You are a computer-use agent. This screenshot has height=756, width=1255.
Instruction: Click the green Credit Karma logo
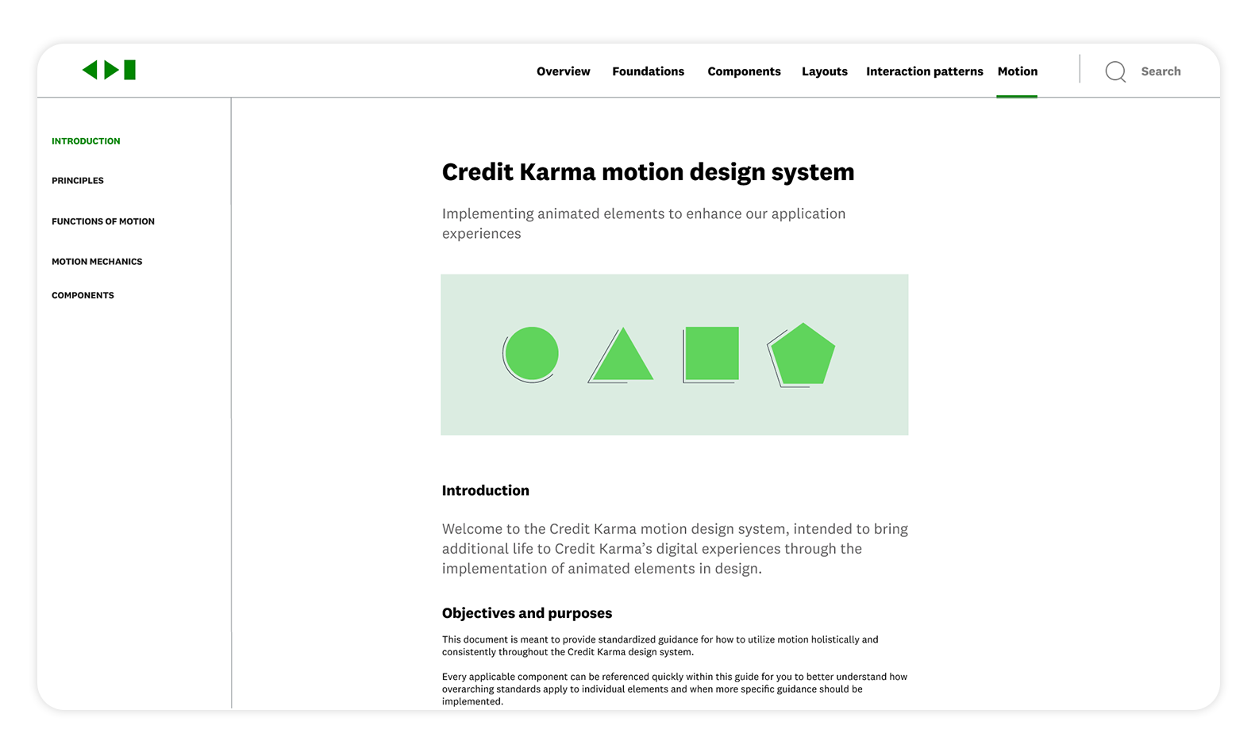pyautogui.click(x=109, y=70)
